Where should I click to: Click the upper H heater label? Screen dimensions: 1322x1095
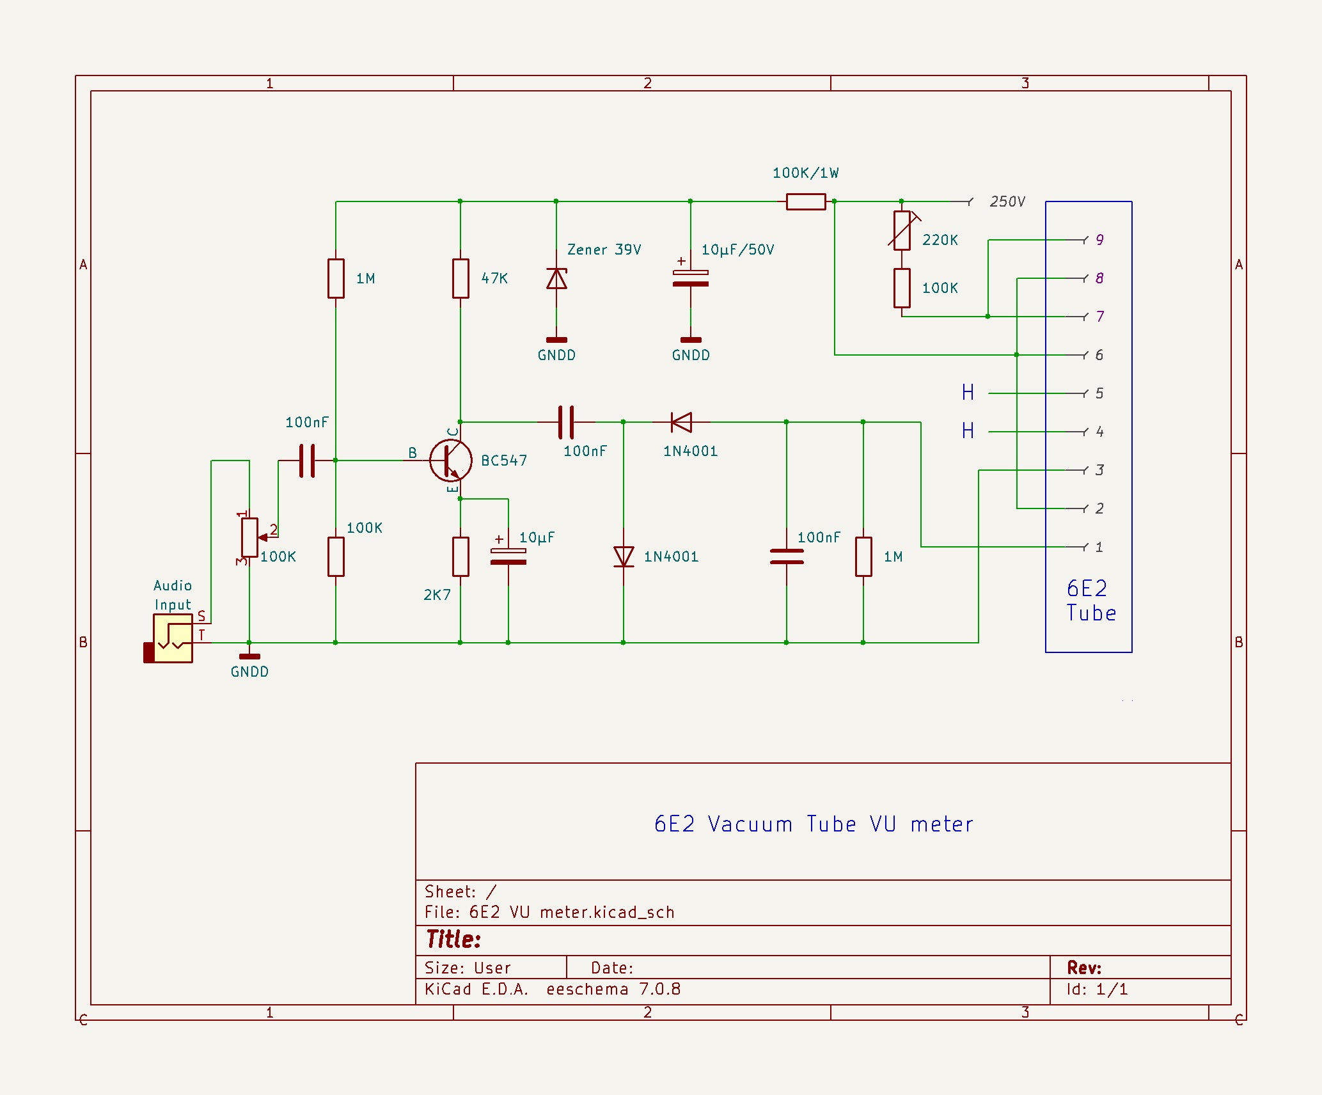click(968, 392)
